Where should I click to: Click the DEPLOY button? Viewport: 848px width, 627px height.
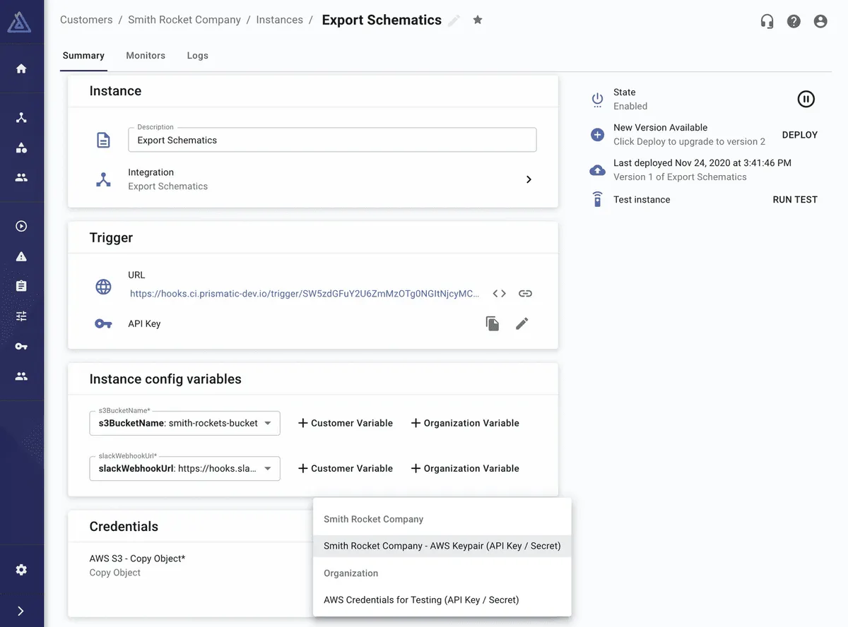(x=799, y=135)
